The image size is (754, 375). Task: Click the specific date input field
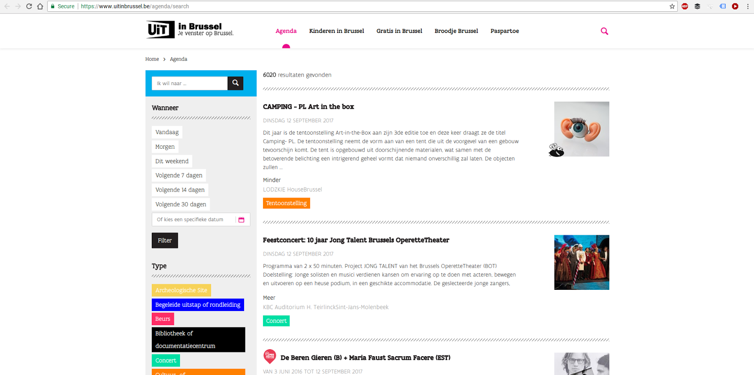201,220
